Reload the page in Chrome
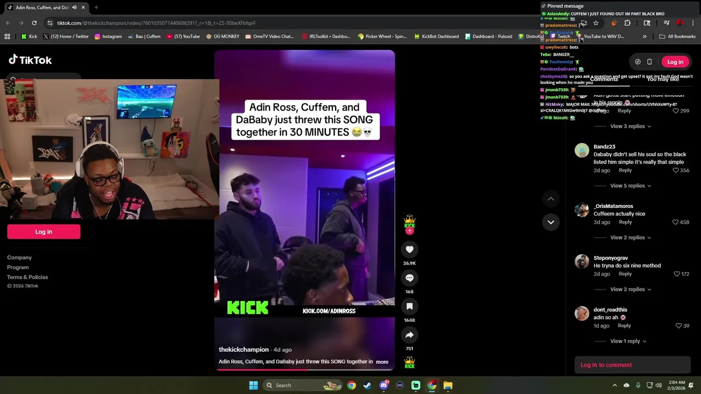 coord(34,23)
